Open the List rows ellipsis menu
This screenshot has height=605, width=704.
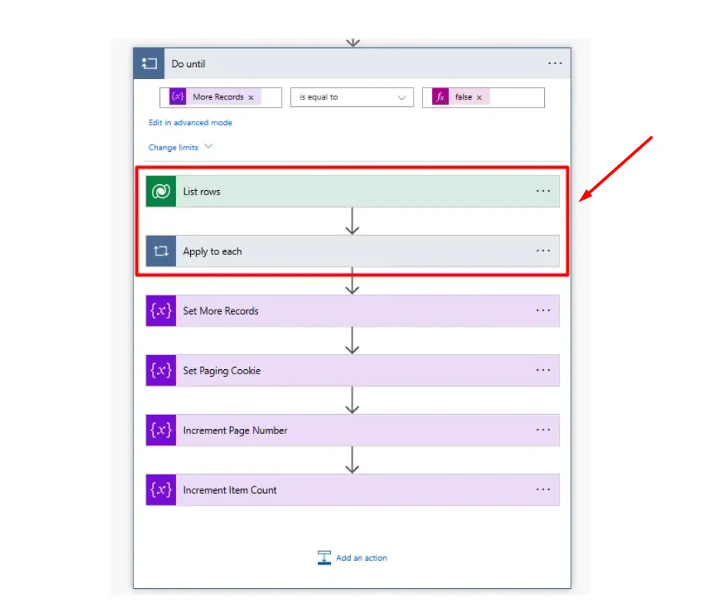click(543, 191)
